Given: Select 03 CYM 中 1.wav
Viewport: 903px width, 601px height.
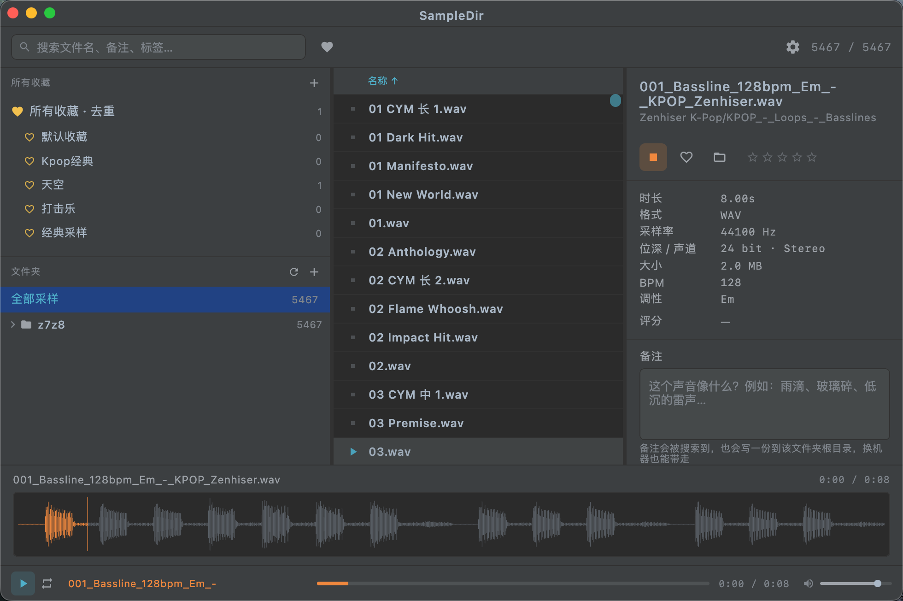Looking at the screenshot, I should (477, 395).
